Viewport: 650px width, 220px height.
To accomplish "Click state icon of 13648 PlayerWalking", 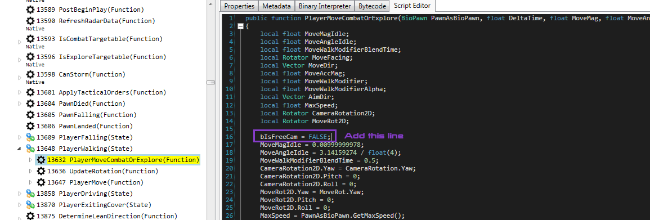I will [x=30, y=149].
